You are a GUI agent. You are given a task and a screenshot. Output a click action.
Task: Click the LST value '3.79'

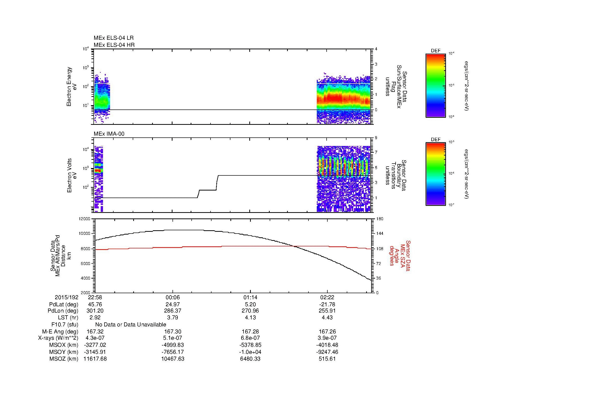pyautogui.click(x=173, y=318)
